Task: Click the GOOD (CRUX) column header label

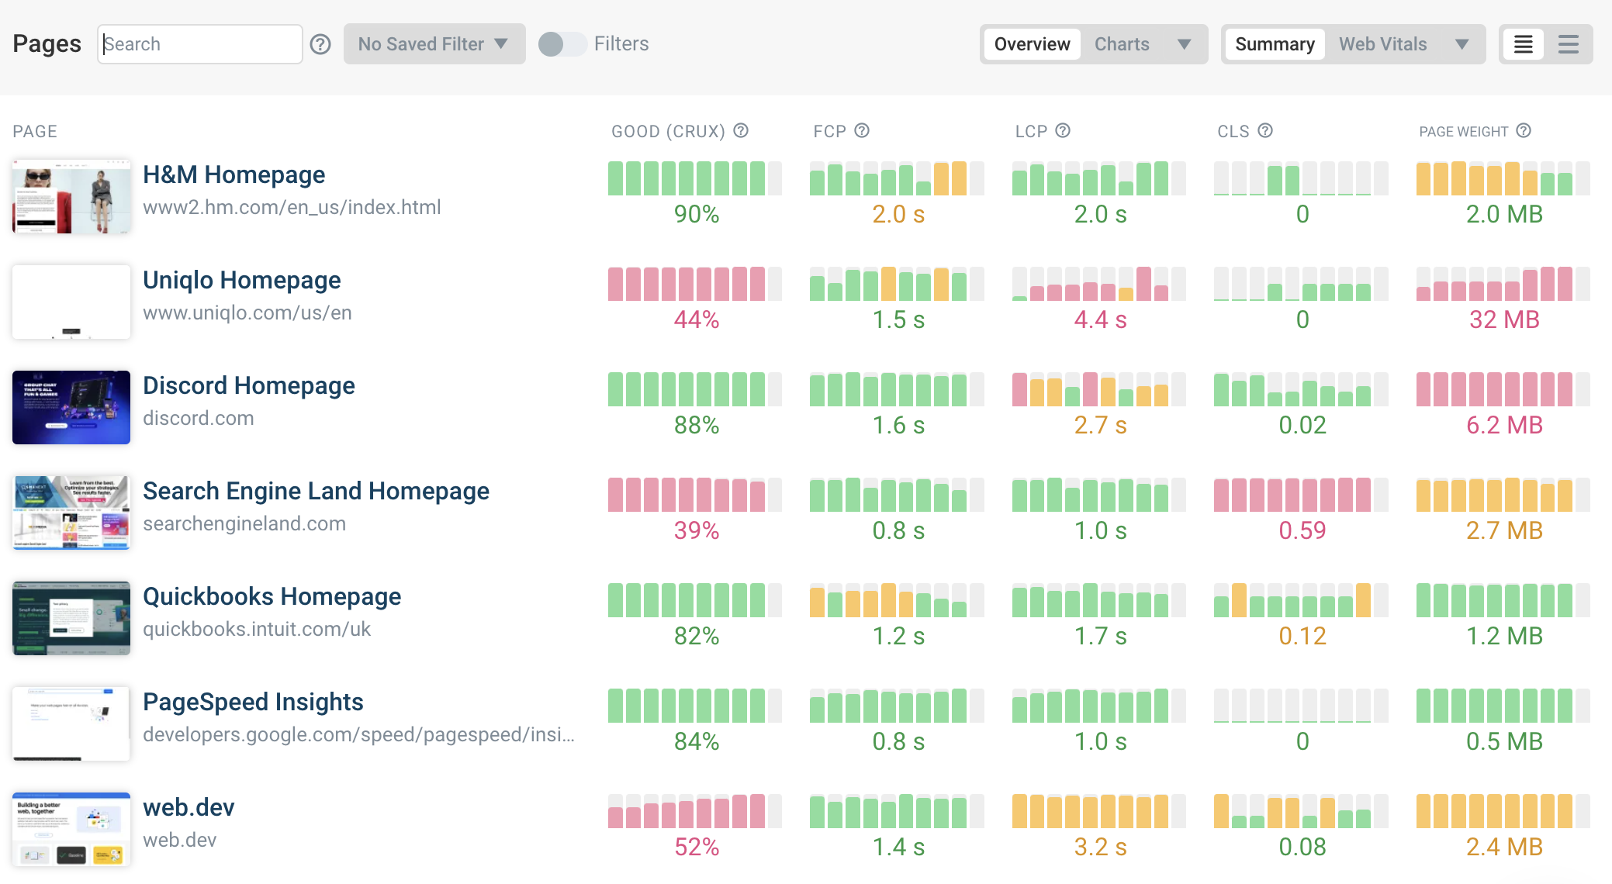Action: point(668,132)
